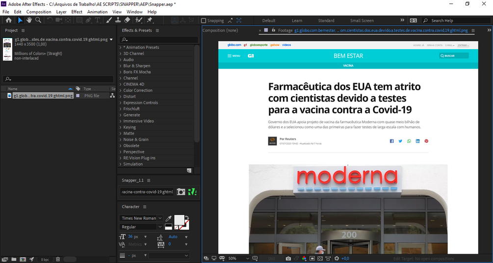Viewport: 493px width, 263px height.
Task: Toggle pixel aspect ratio correction
Action: pos(328,258)
